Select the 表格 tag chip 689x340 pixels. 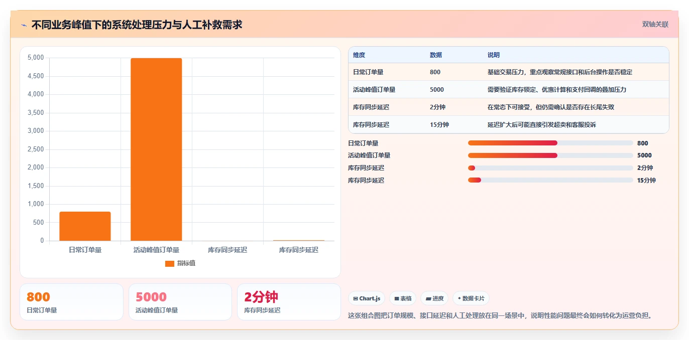tap(403, 298)
